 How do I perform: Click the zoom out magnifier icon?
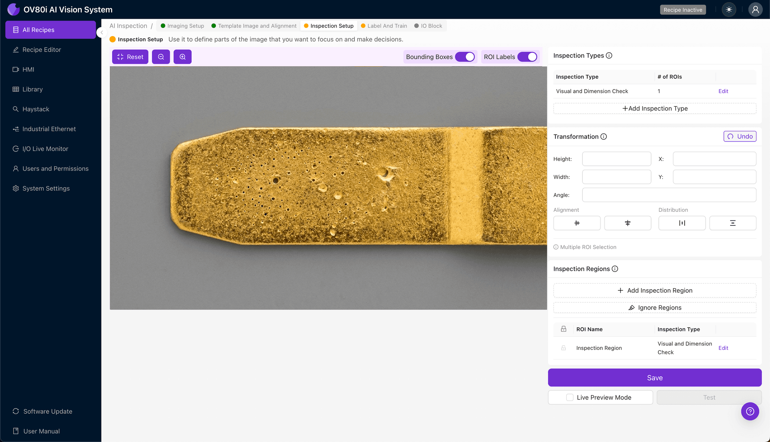pos(161,57)
